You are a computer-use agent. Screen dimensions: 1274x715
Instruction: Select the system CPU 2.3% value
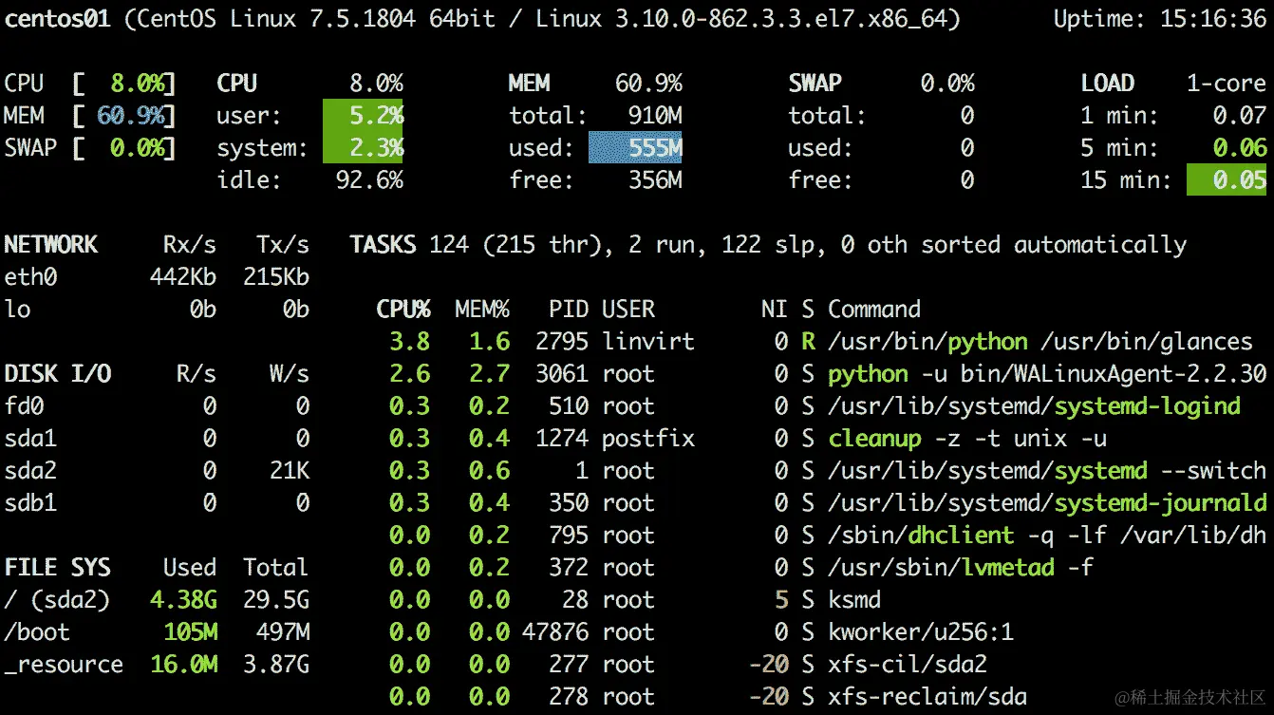coord(376,148)
